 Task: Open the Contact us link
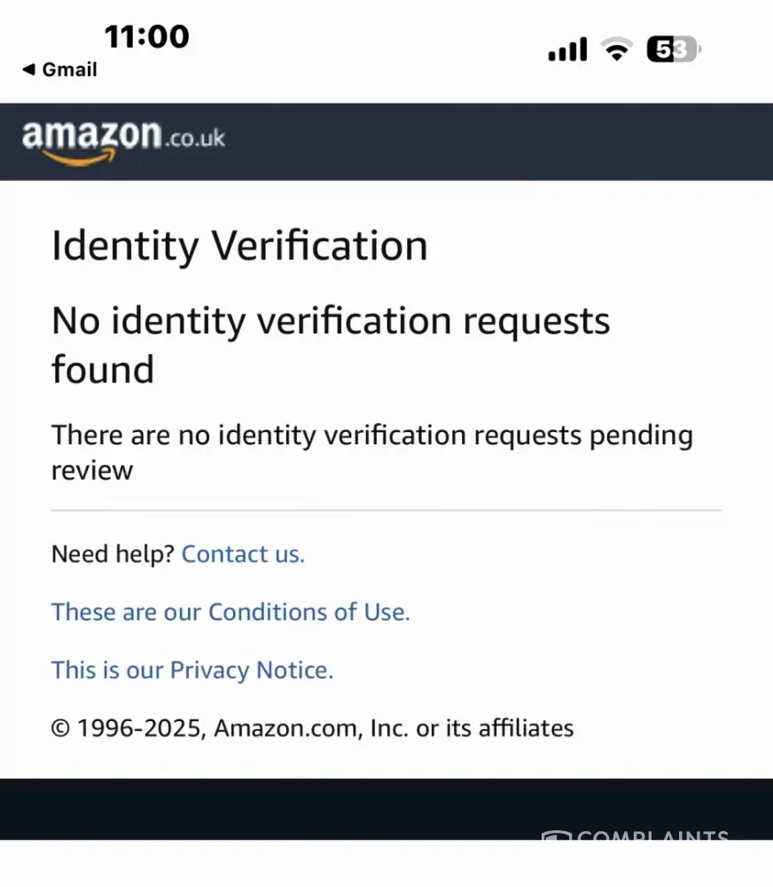[x=243, y=554]
